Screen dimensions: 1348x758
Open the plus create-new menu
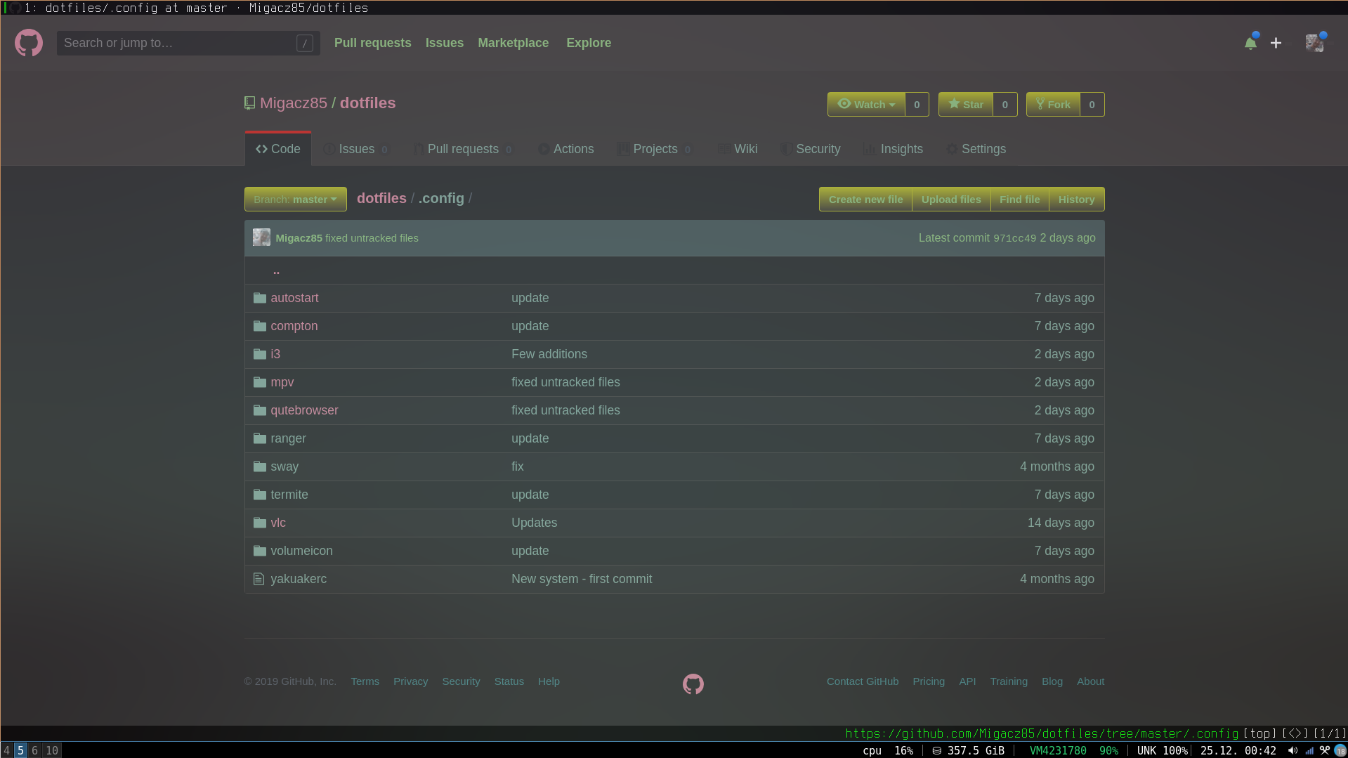tap(1276, 43)
